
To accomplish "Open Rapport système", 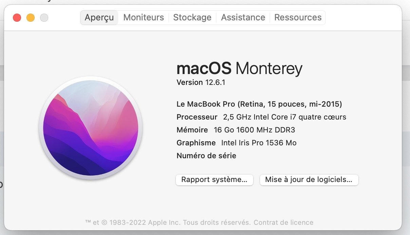I will (214, 180).
